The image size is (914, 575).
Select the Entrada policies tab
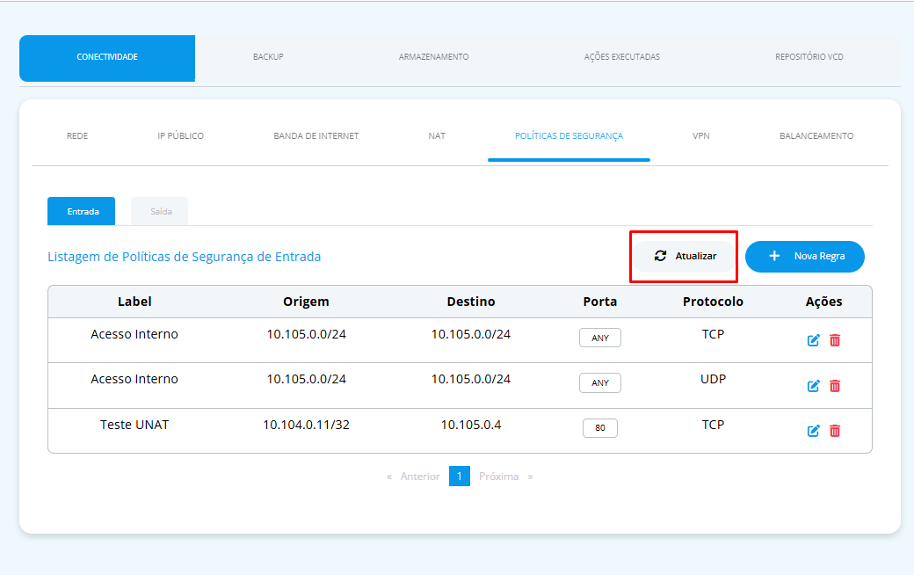(82, 211)
